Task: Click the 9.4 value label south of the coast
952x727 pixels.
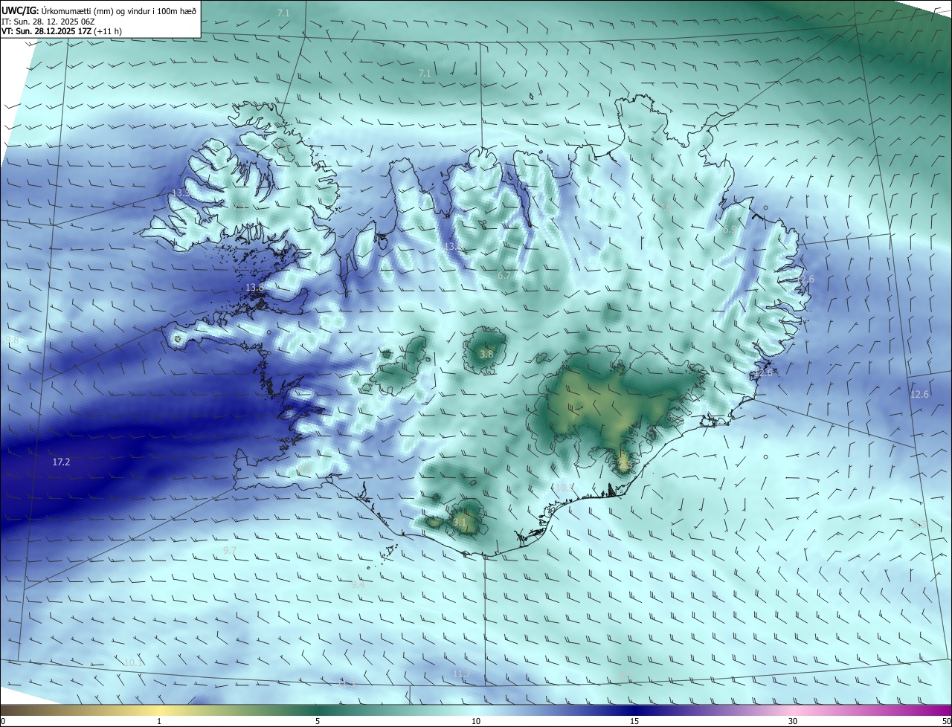Action: 358,585
